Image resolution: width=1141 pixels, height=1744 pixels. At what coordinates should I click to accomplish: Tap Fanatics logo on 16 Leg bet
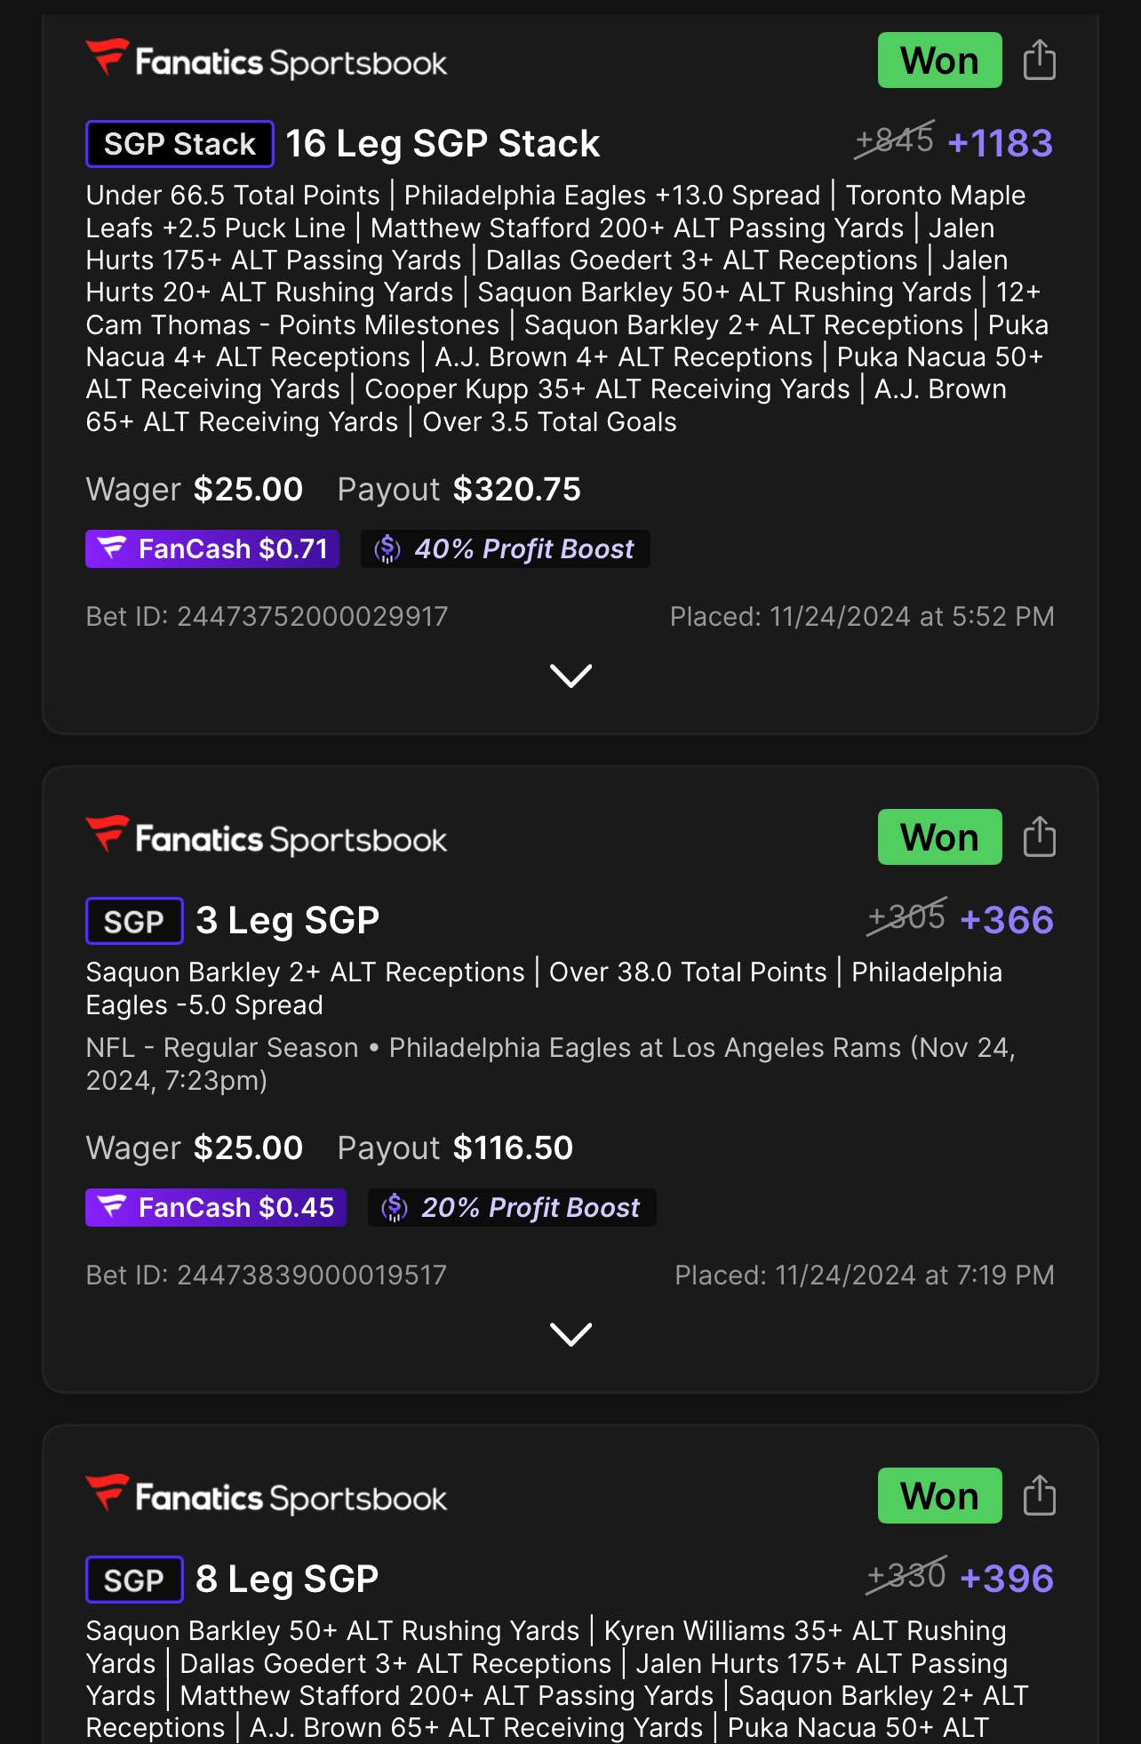[x=267, y=61]
